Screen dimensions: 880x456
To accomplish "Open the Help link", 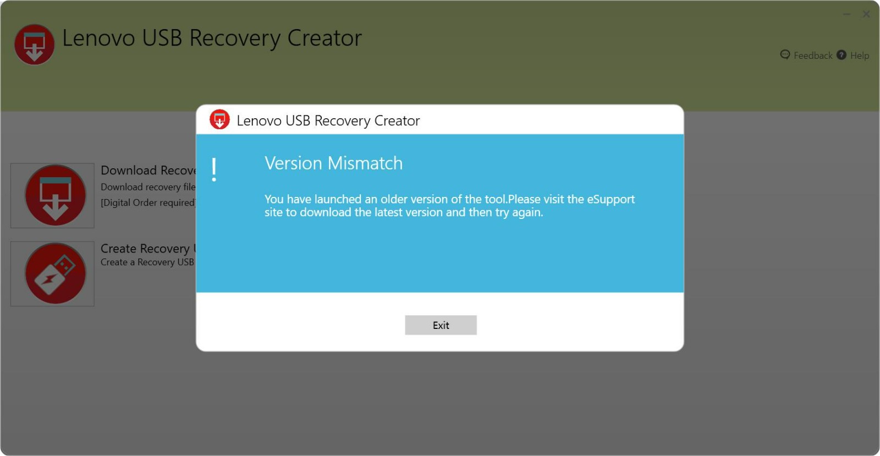I will (x=860, y=56).
